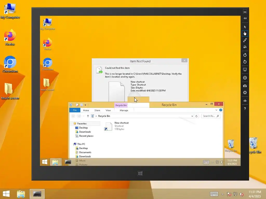Click the Recycle Bin Tools contextual tab
Viewport: 266px width, 199px height.
[121, 105]
